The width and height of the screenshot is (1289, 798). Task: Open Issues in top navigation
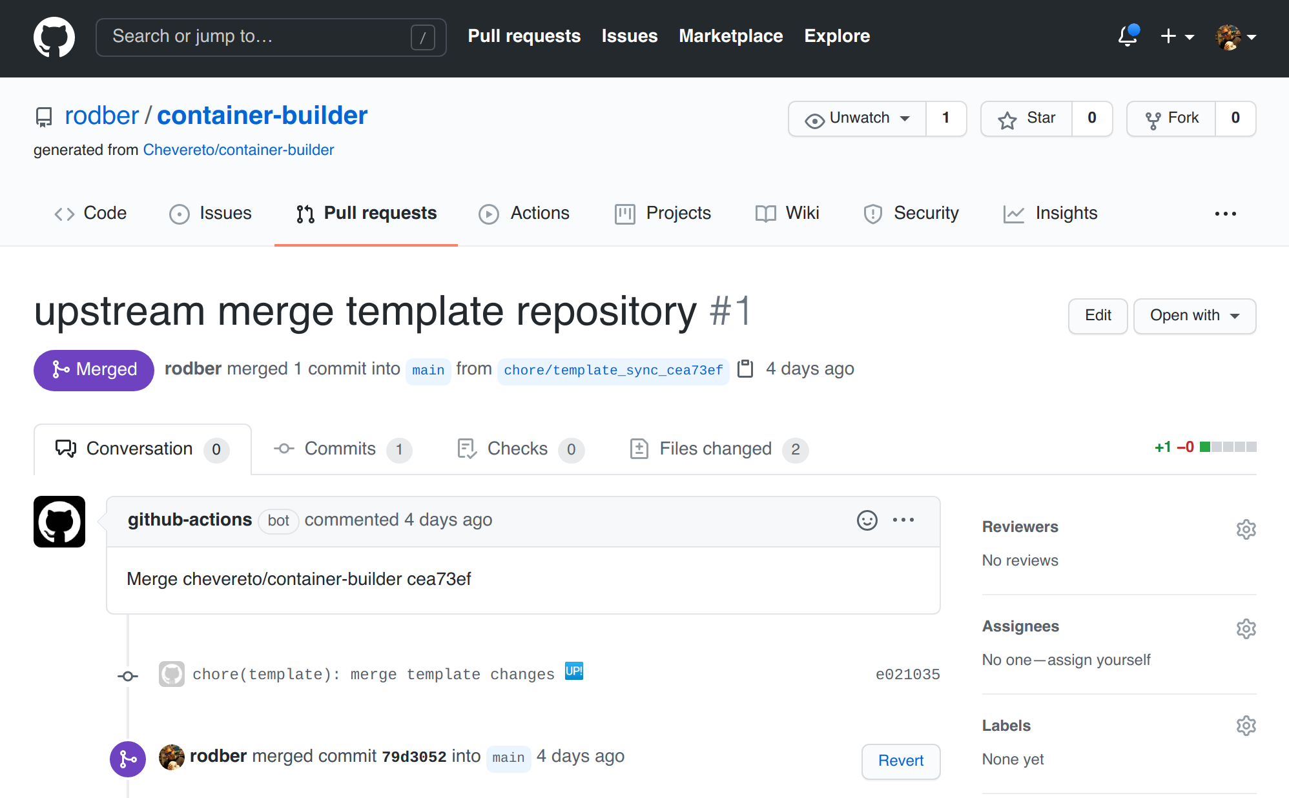(x=630, y=36)
